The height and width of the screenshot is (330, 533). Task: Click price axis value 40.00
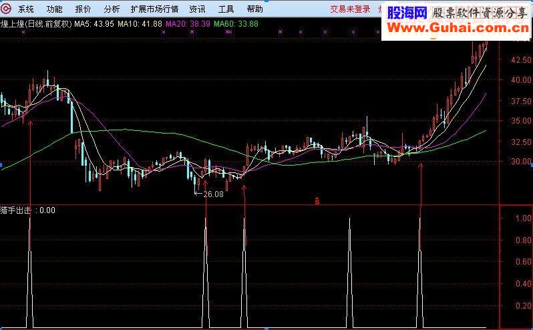tap(521, 80)
